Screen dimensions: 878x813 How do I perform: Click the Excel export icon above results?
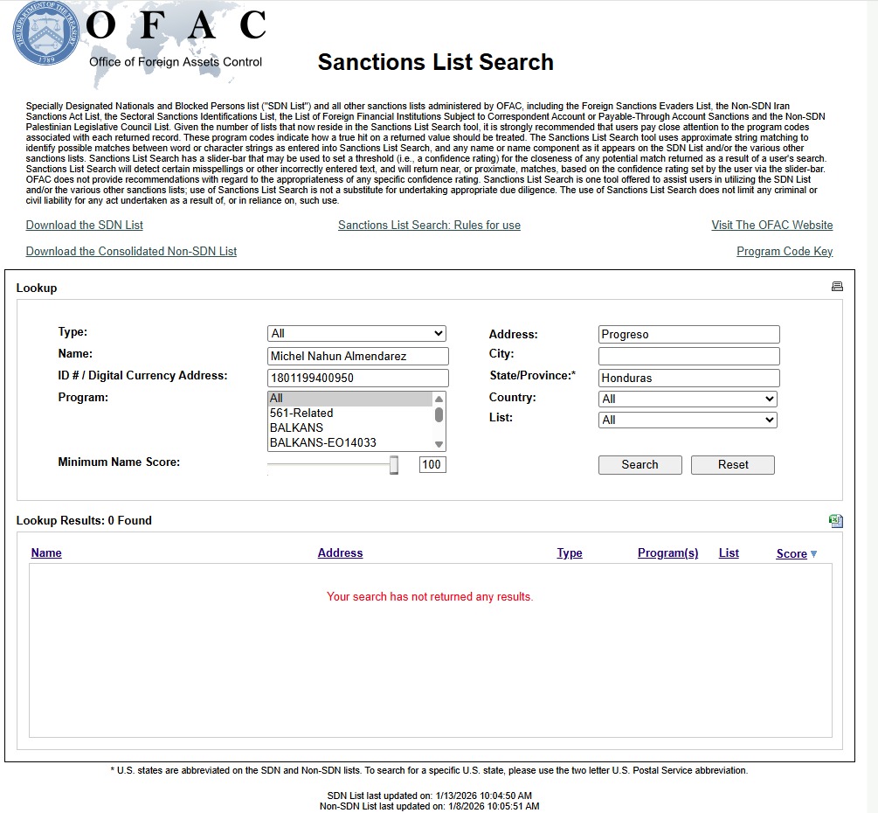836,521
